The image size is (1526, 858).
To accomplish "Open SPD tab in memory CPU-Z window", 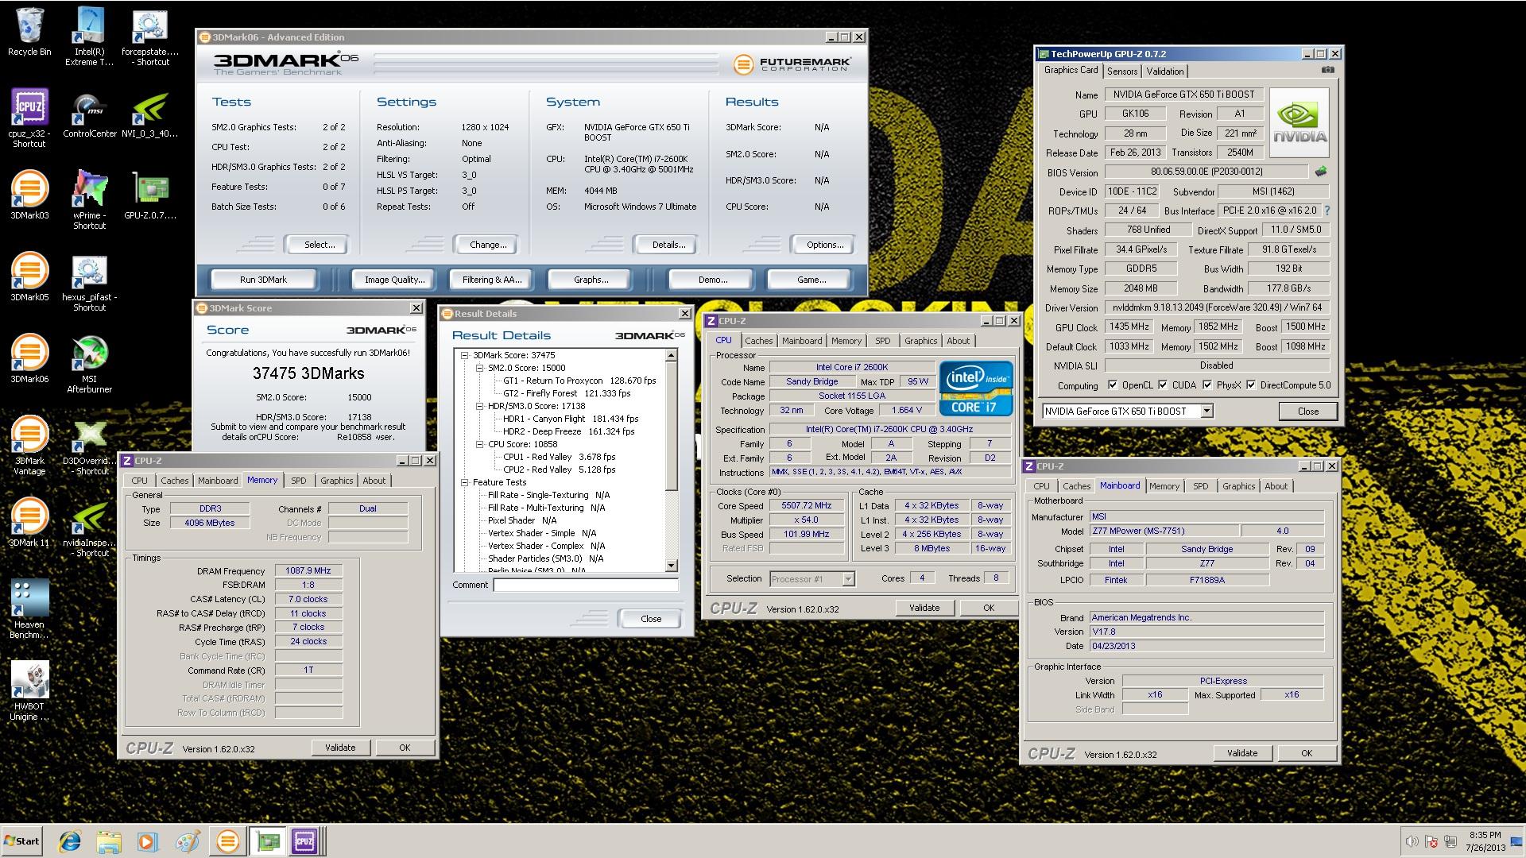I will click(x=298, y=481).
